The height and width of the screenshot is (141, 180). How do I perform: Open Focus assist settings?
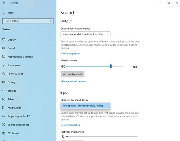pyautogui.click(x=14, y=65)
